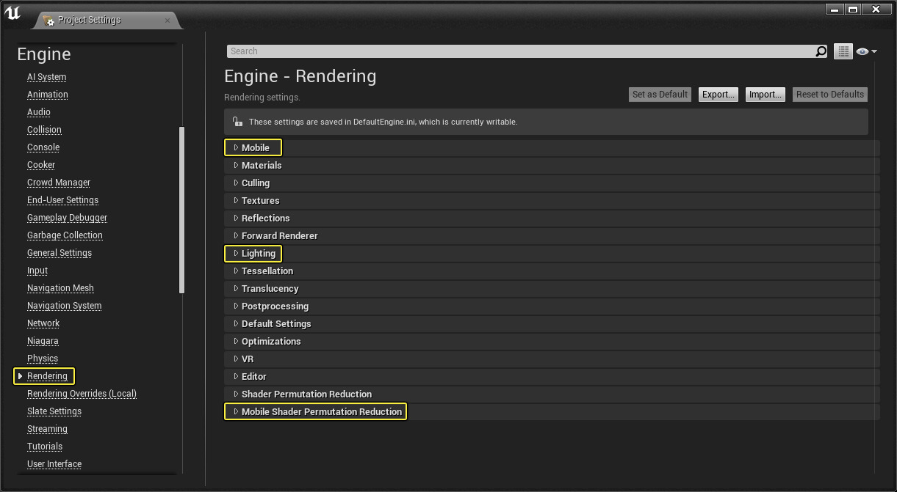Screen dimensions: 897x492
Task: Click the Unreal Engine logo icon
Action: pyautogui.click(x=12, y=12)
